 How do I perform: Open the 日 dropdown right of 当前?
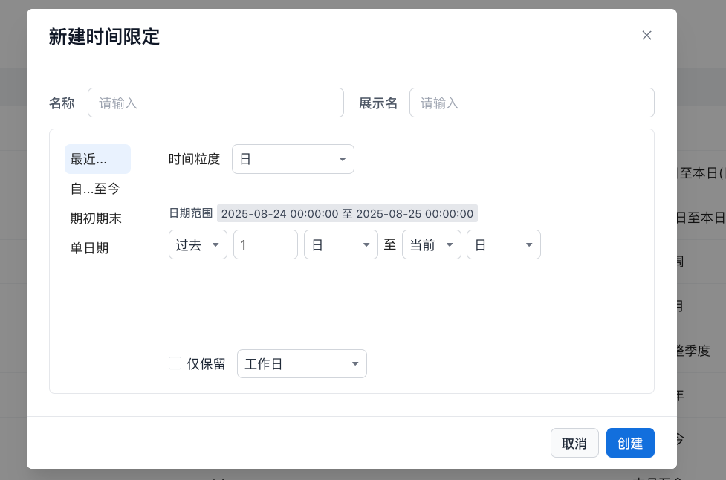point(503,244)
